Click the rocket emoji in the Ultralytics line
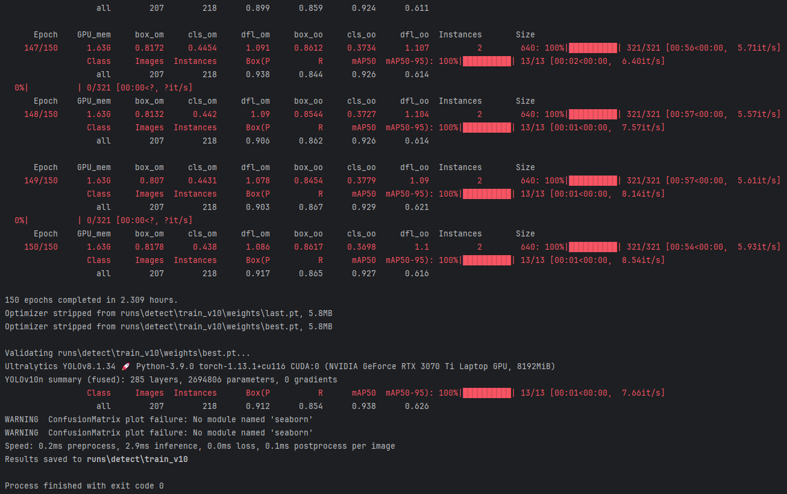Image resolution: width=787 pixels, height=494 pixels. click(125, 366)
